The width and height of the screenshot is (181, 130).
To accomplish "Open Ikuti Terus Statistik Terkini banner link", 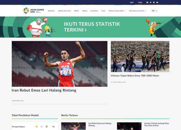I will tap(92, 27).
